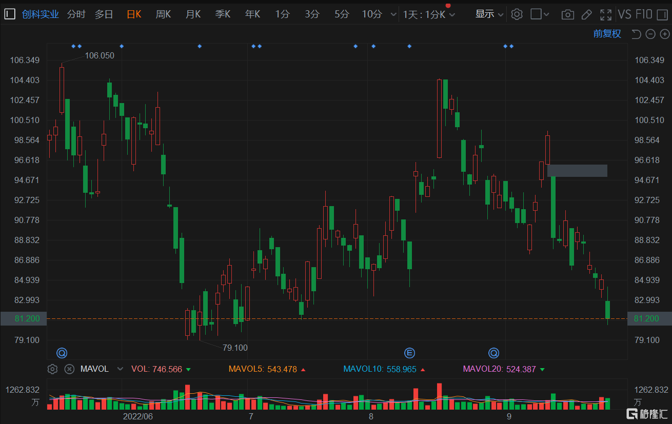
Task: Zoom out the chart with minus icon
Action: (650, 34)
